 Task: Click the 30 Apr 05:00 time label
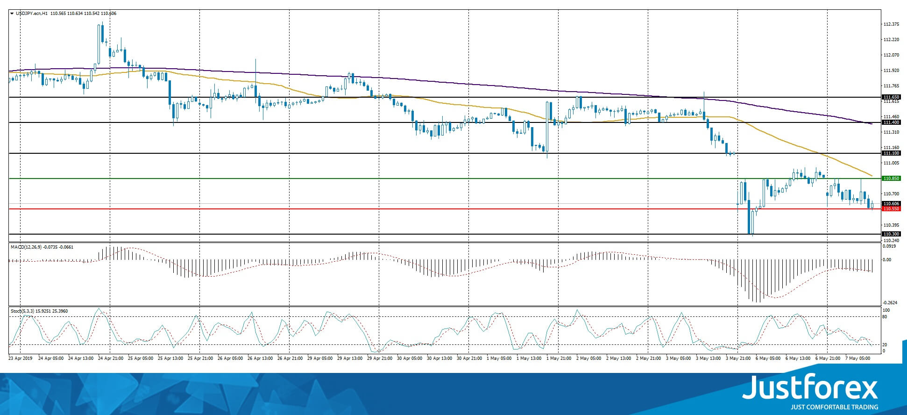pyautogui.click(x=410, y=358)
